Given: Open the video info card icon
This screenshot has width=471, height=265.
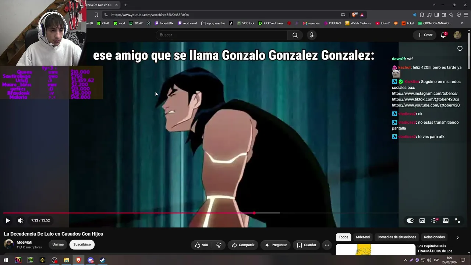Looking at the screenshot, I should pos(460,48).
